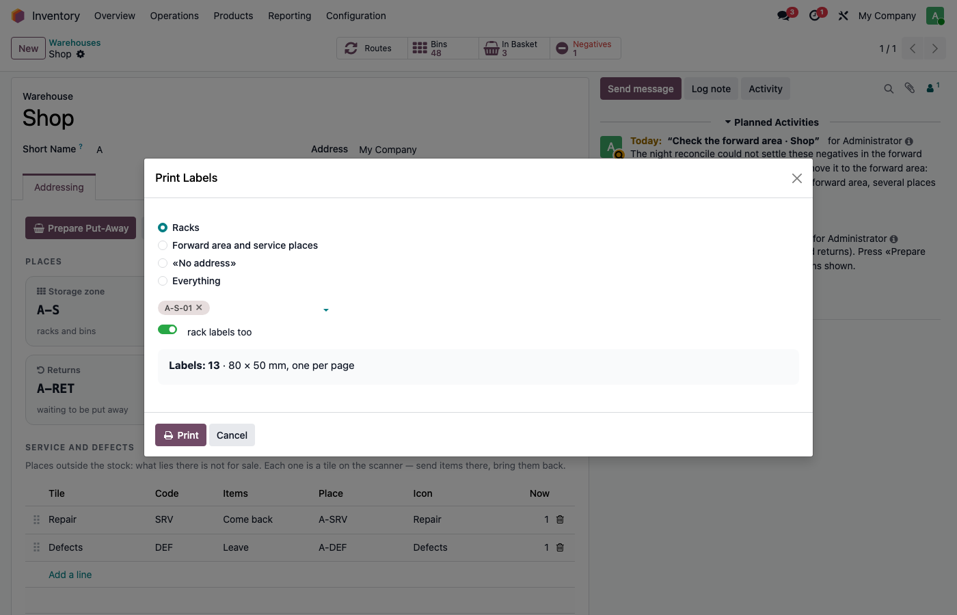Grab the Defects row drag handle

pyautogui.click(x=37, y=548)
